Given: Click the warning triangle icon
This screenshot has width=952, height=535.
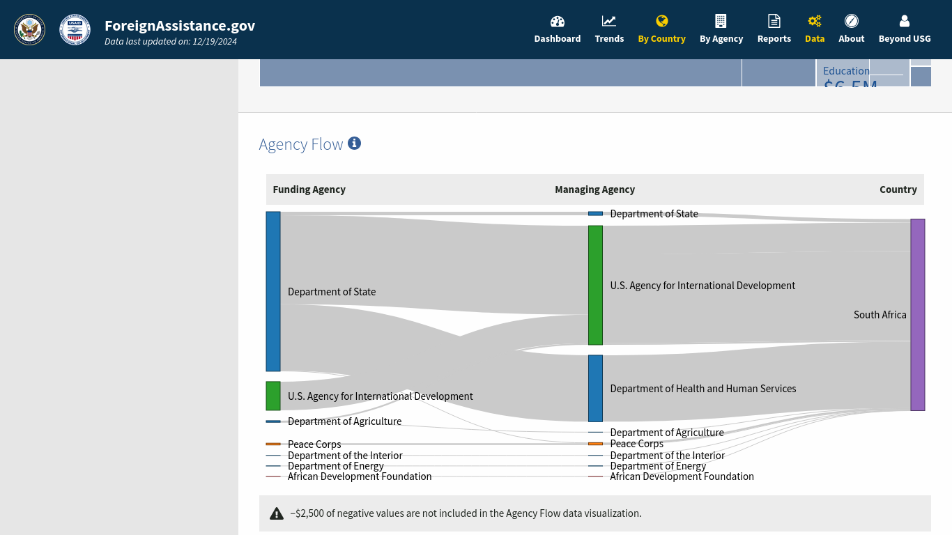Looking at the screenshot, I should click(x=277, y=513).
